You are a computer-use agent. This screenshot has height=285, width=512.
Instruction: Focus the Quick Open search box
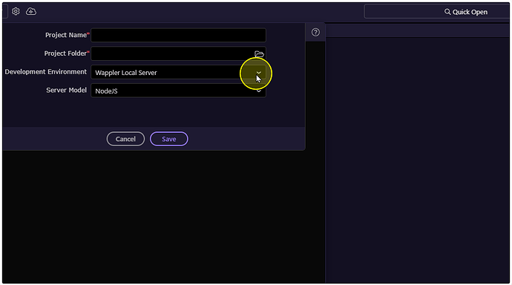[437, 12]
